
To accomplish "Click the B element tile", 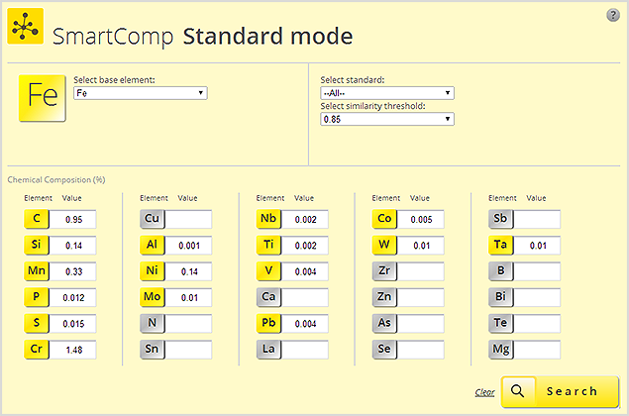I will pos(500,271).
